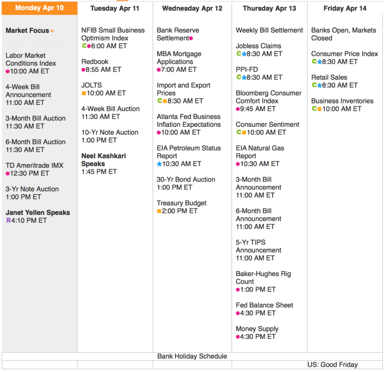Select the Monday Apr 10 column header
The image size is (386, 372).
point(39,8)
